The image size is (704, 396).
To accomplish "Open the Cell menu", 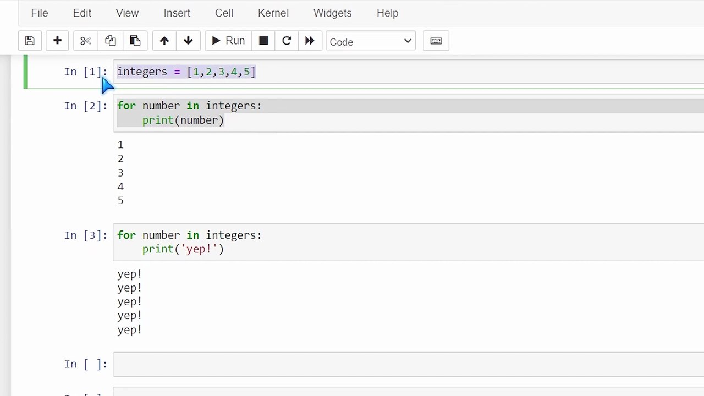I will pyautogui.click(x=224, y=13).
